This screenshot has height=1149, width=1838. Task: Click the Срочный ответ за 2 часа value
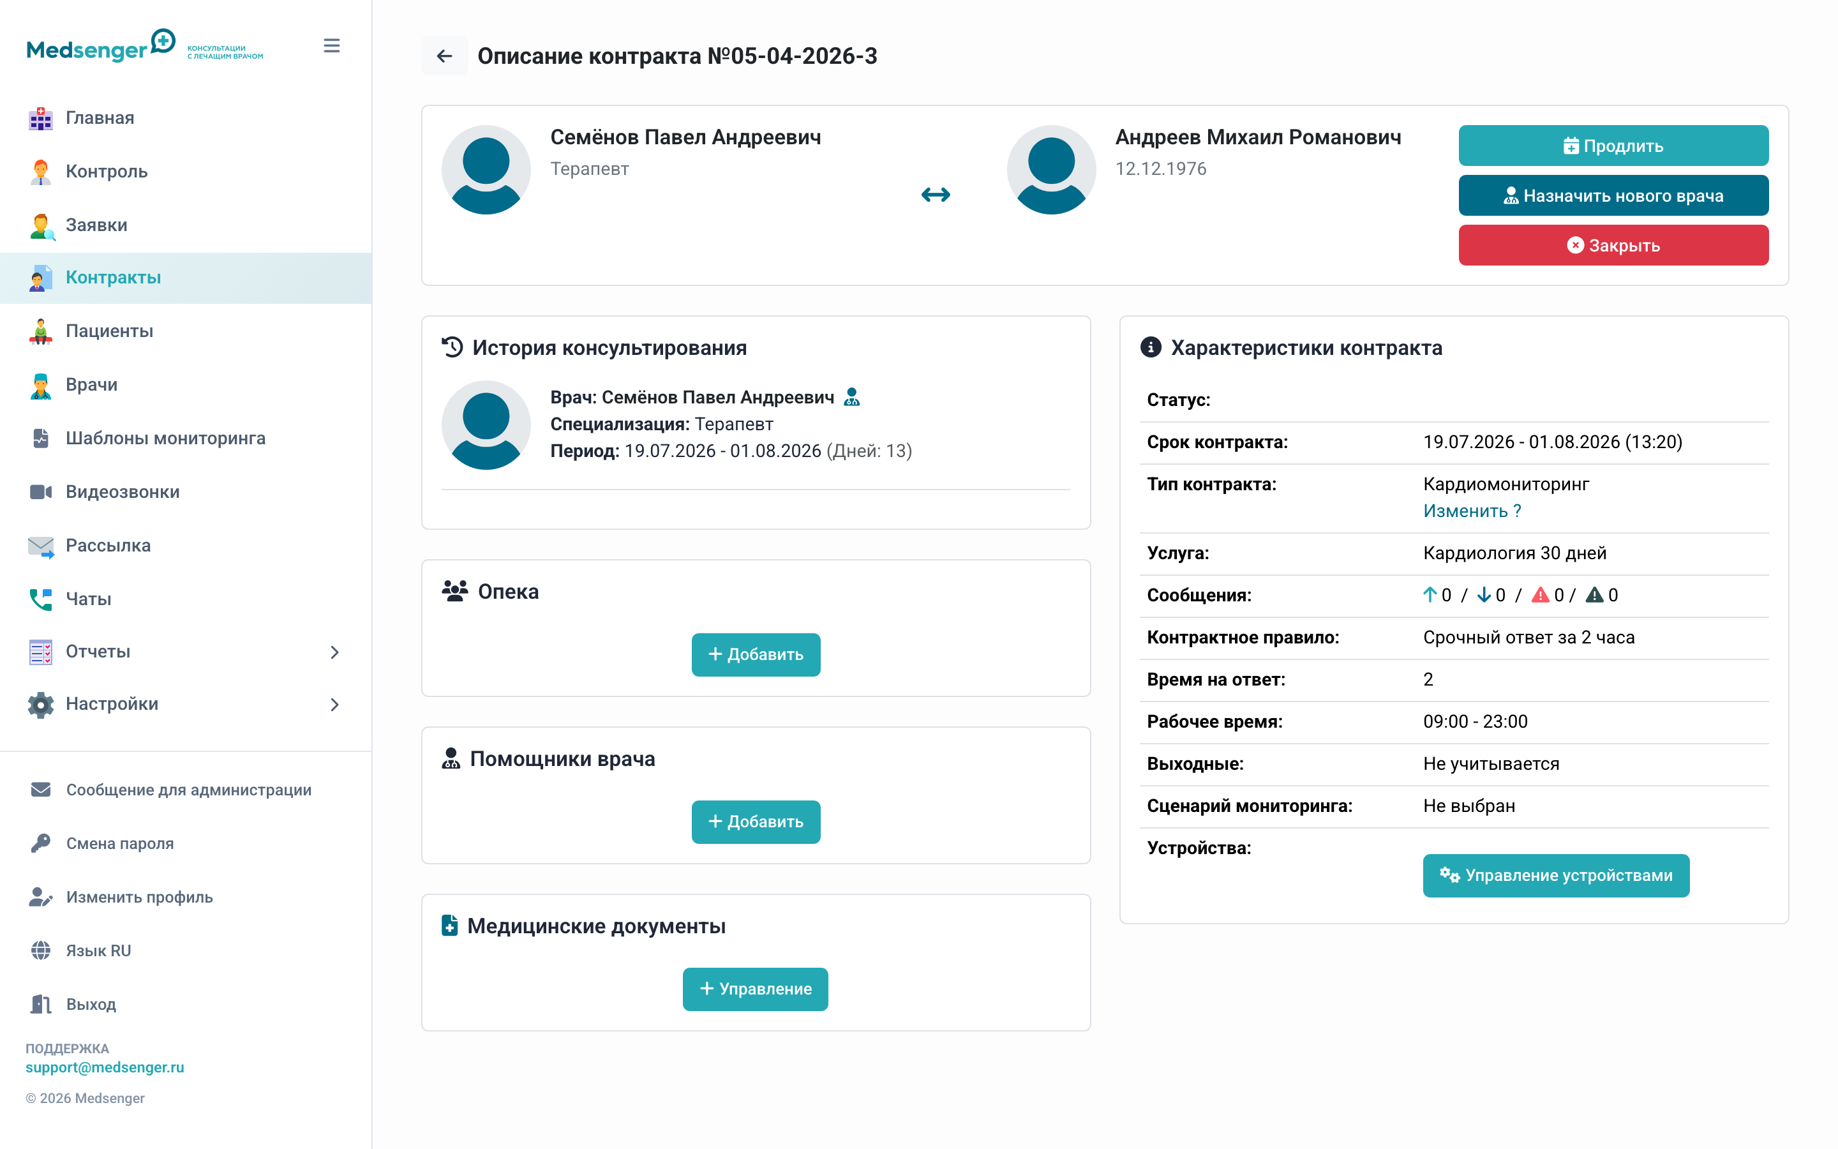[1529, 638]
